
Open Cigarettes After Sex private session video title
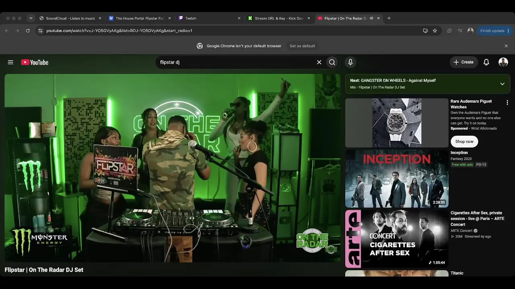pos(478,218)
